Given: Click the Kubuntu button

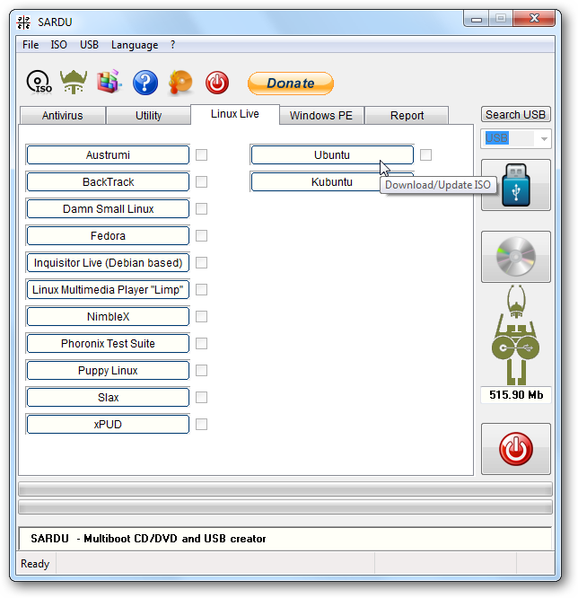Looking at the screenshot, I should [x=332, y=182].
